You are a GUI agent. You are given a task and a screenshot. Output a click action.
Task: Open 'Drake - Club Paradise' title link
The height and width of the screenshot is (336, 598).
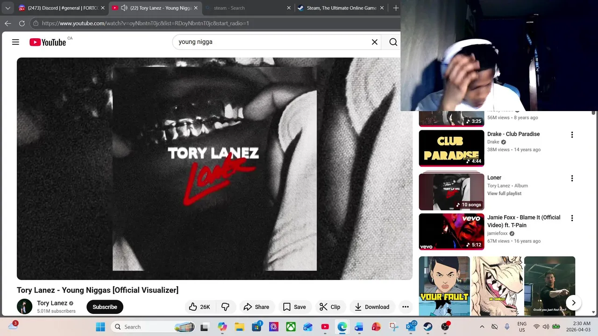tap(513, 134)
